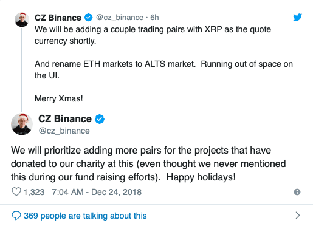Click the Twitter bird logo icon
313x226 pixels.
(297, 17)
